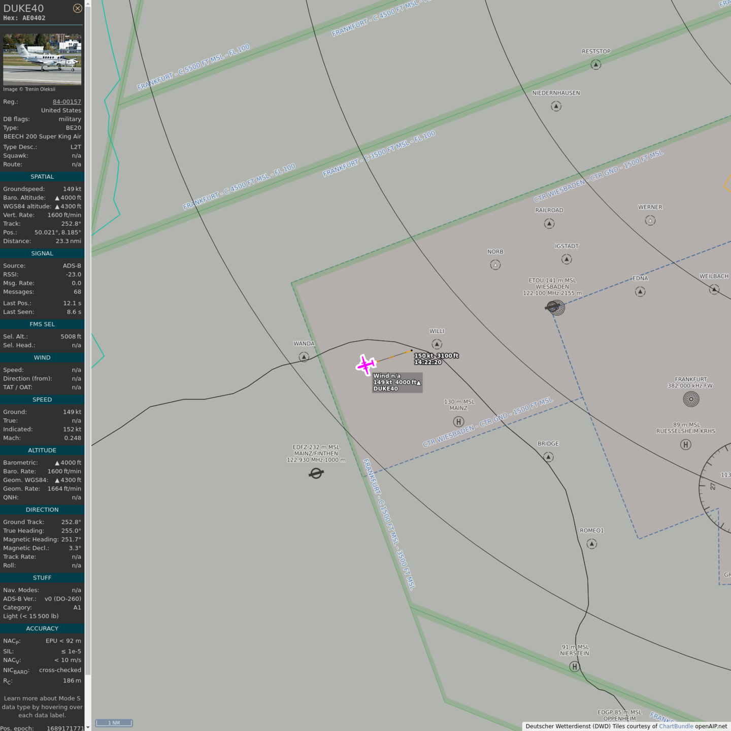
Task: Click the WANDA reporting point marker
Action: coord(304,357)
